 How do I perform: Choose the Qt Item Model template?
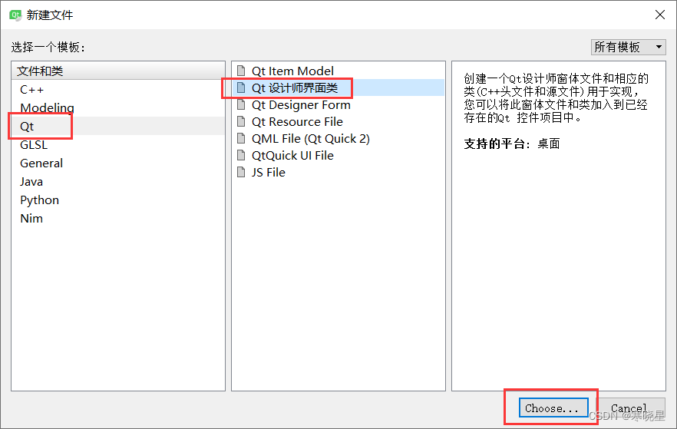(338, 71)
